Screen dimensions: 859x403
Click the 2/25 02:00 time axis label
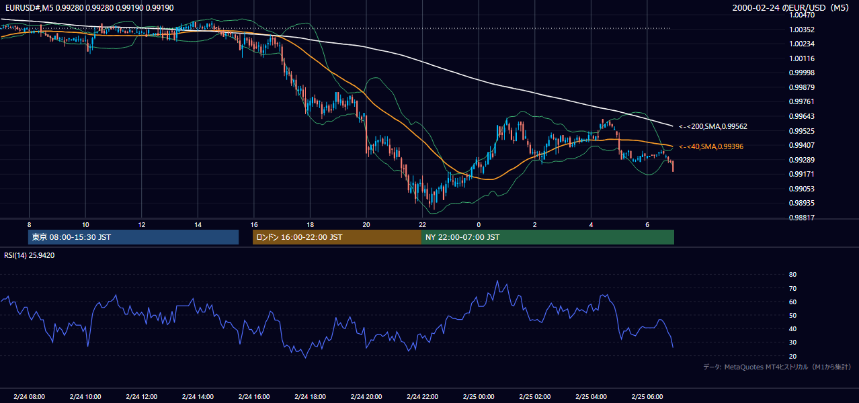point(534,396)
